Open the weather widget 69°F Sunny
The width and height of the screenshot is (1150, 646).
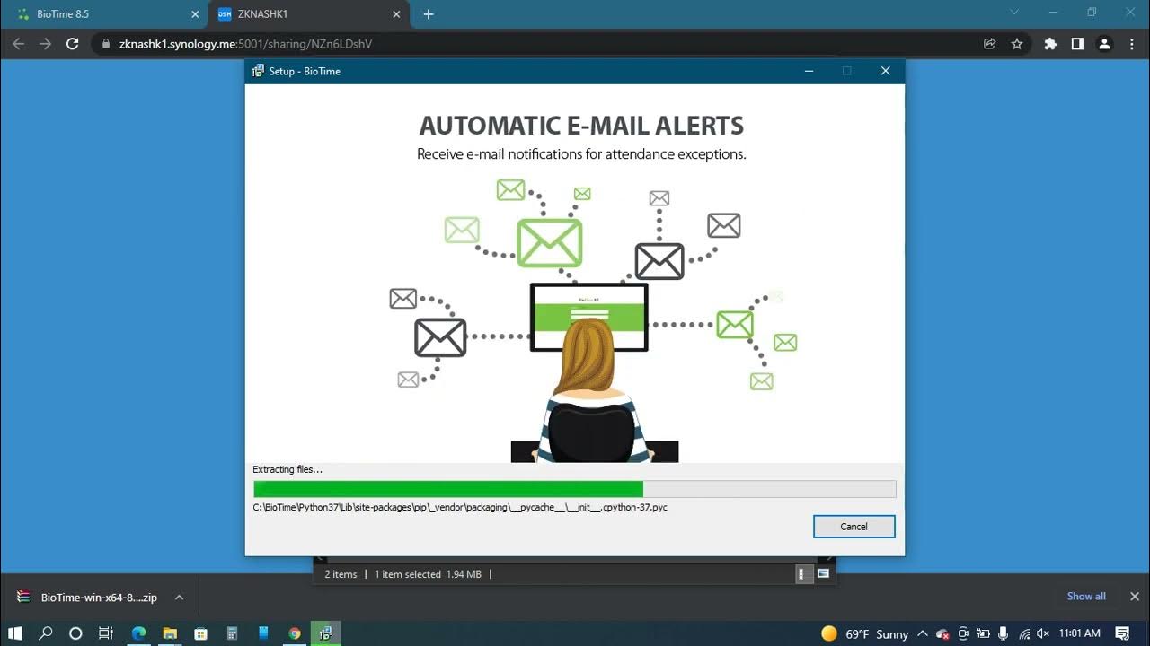[864, 633]
